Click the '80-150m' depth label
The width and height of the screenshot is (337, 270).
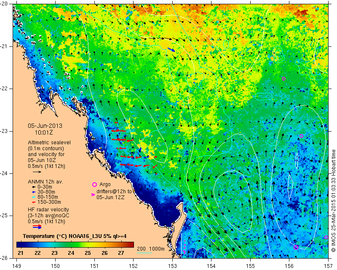pyautogui.click(x=48, y=197)
